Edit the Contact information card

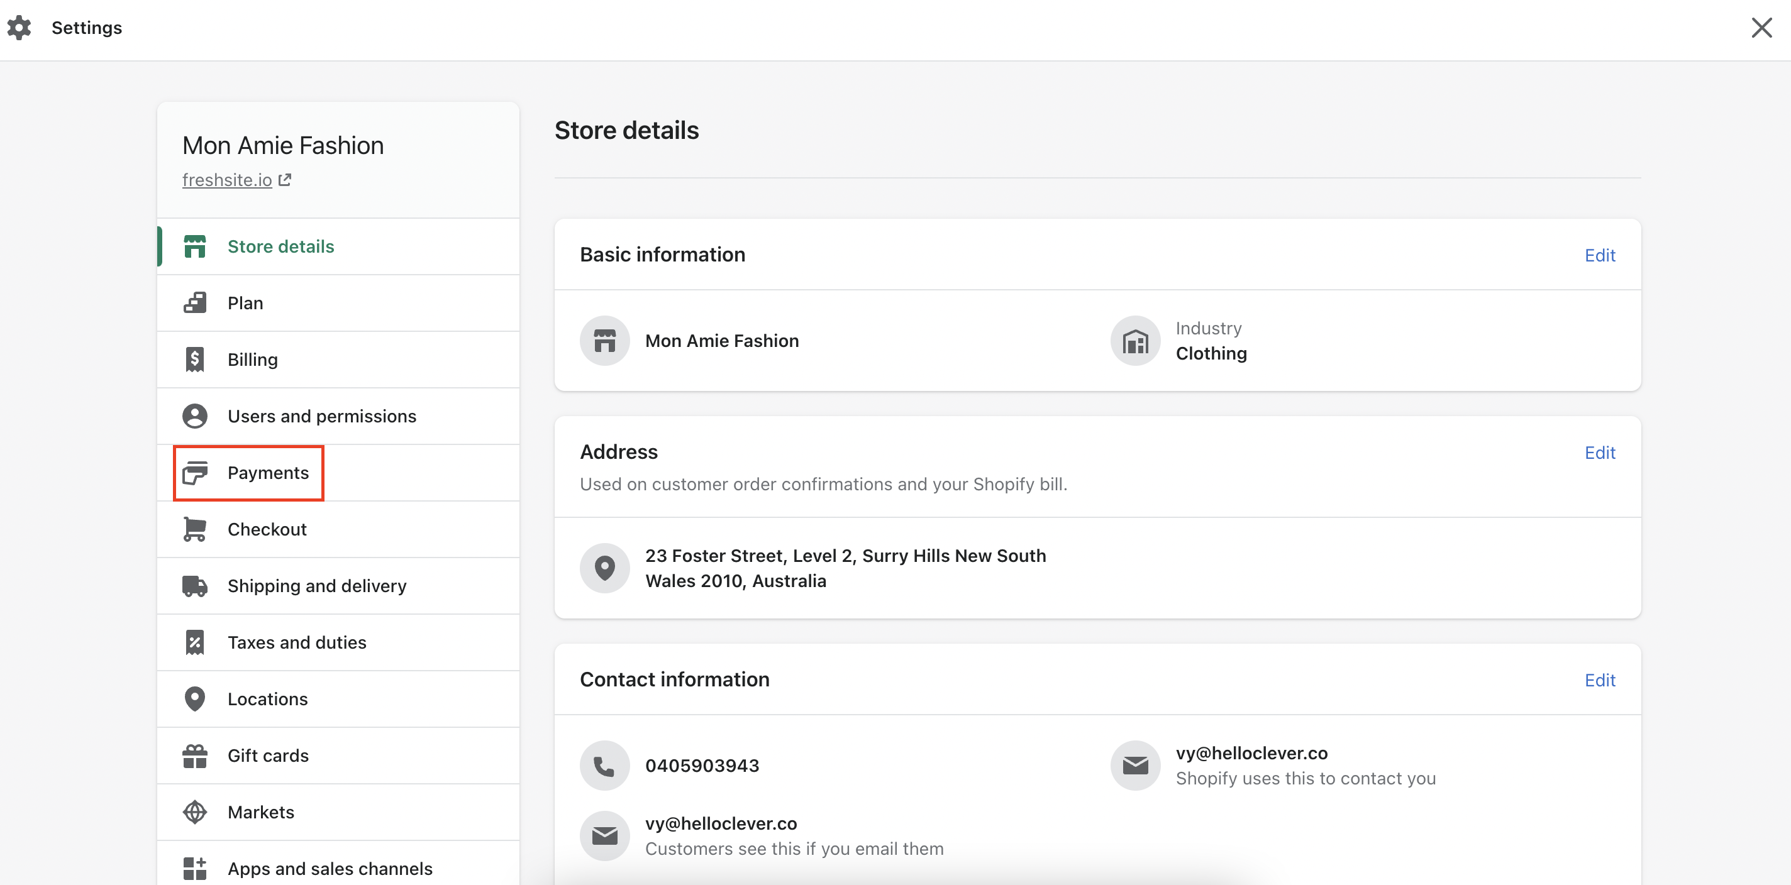tap(1599, 680)
